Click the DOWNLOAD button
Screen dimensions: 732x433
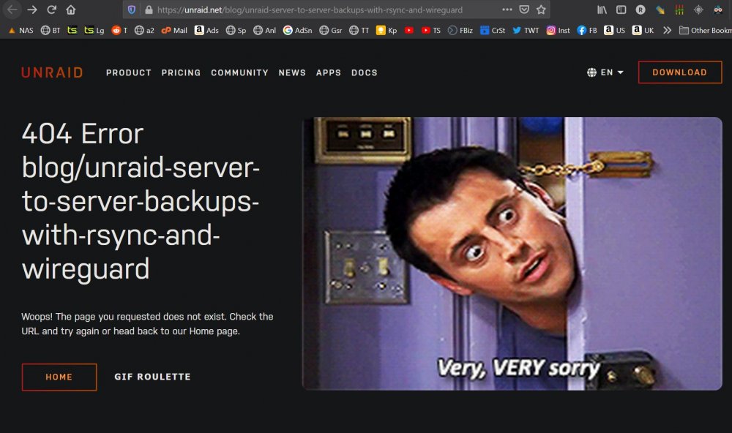680,72
